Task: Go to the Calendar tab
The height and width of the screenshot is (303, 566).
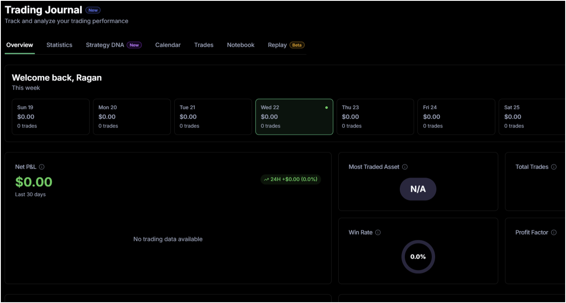Action: tap(168, 45)
